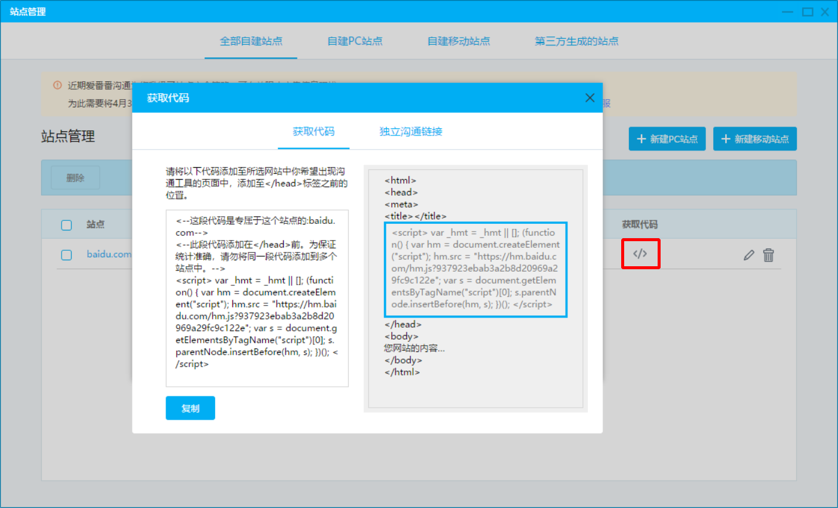Select the 获取代码 tab in the dialog
This screenshot has width=838, height=508.
[x=314, y=131]
